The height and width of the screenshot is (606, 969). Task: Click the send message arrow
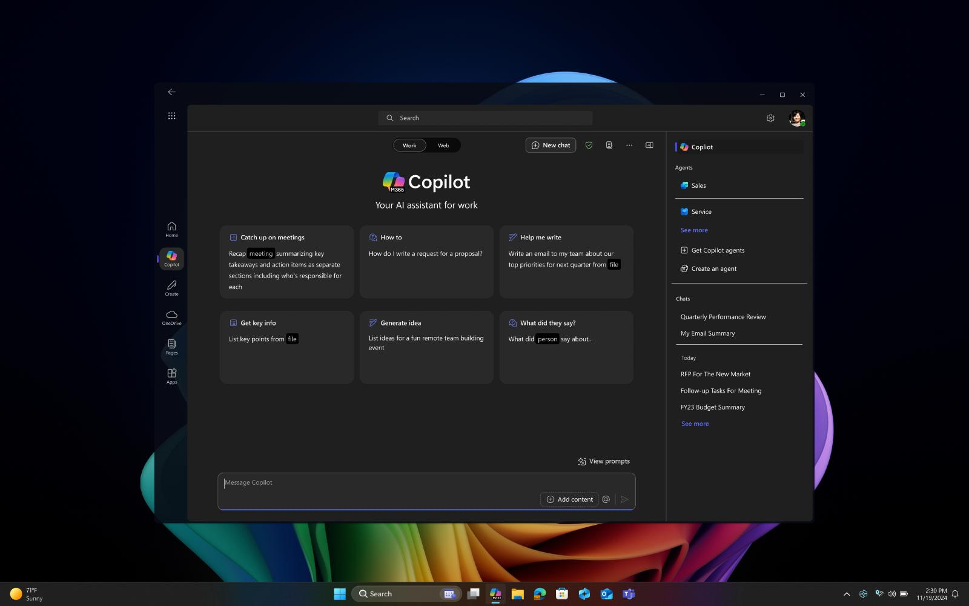click(x=624, y=499)
